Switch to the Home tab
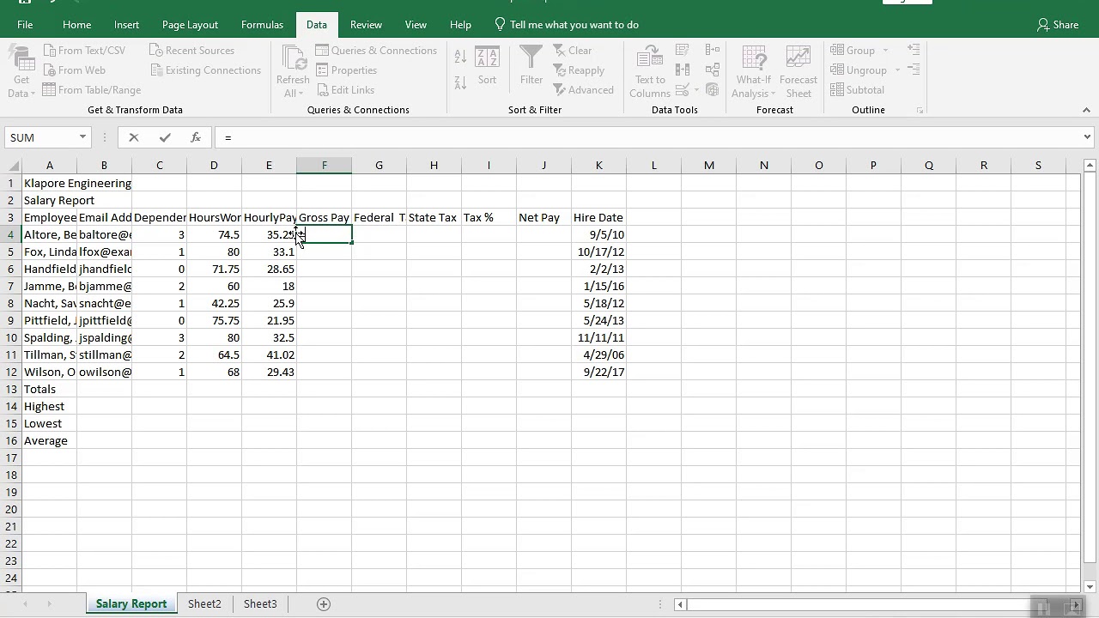The height and width of the screenshot is (618, 1099). coord(76,25)
